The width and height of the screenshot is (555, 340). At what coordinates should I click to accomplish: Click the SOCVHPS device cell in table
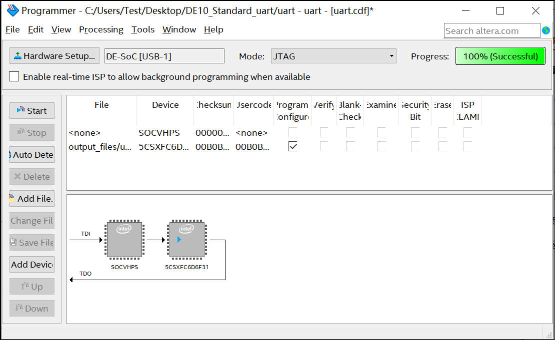159,133
